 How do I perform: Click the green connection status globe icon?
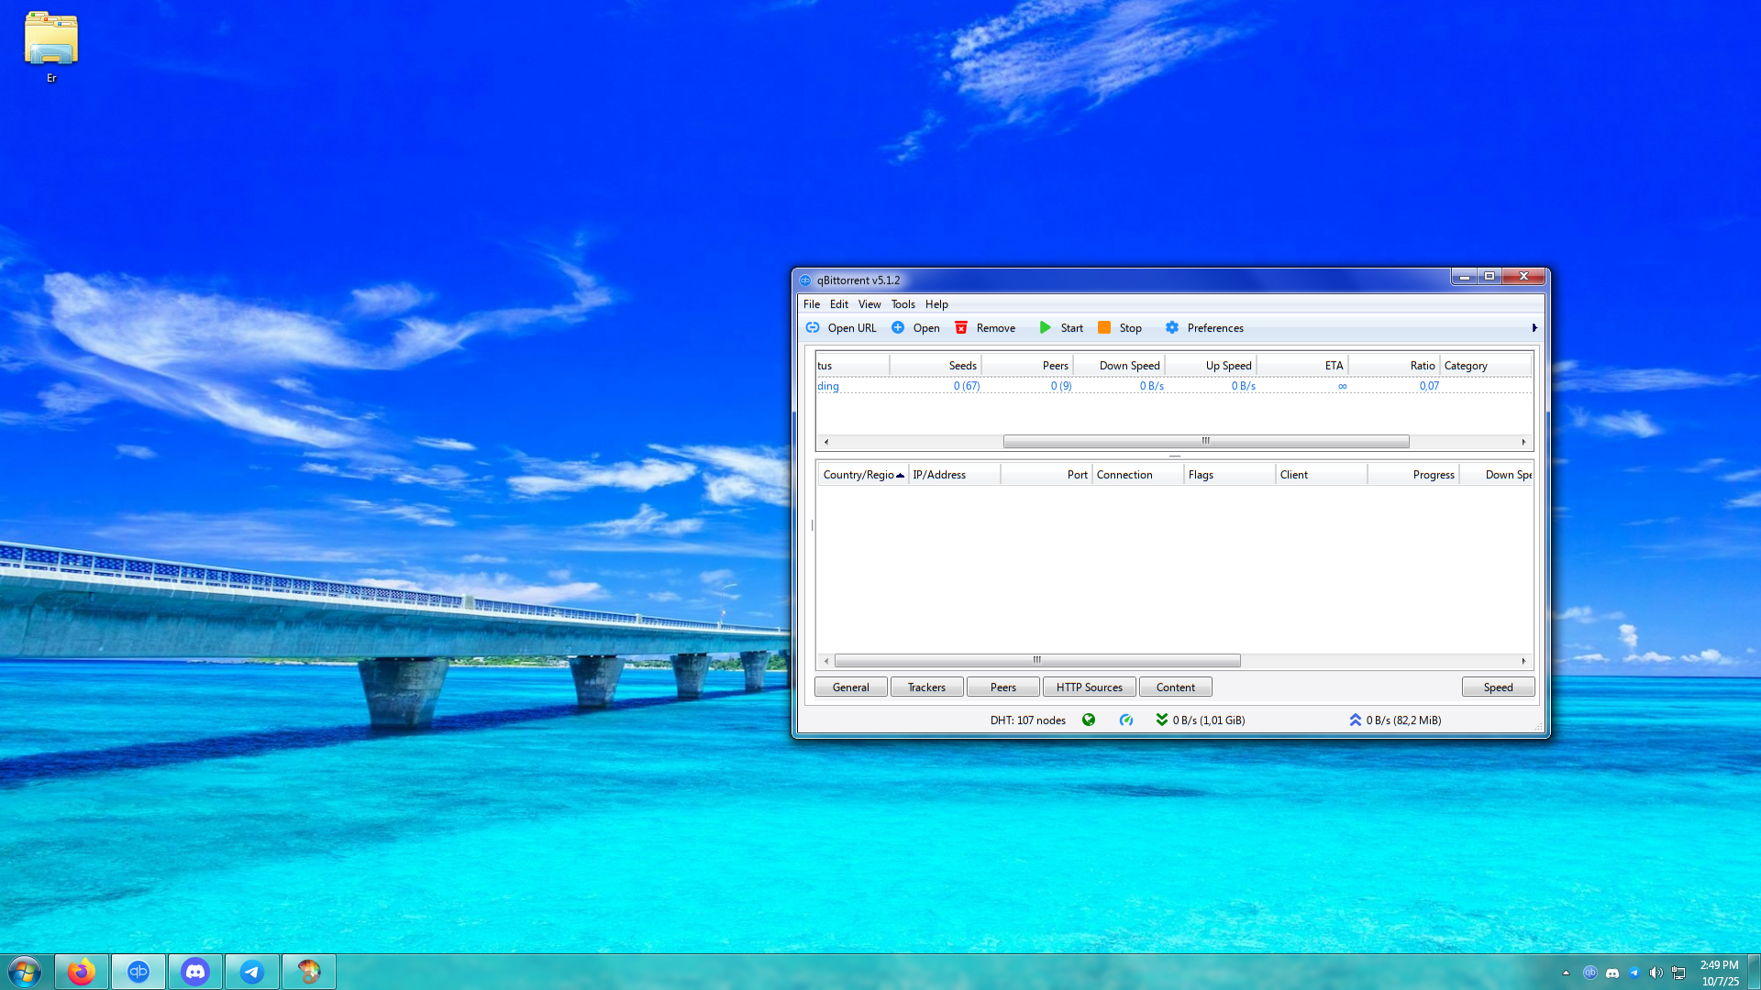(x=1089, y=720)
